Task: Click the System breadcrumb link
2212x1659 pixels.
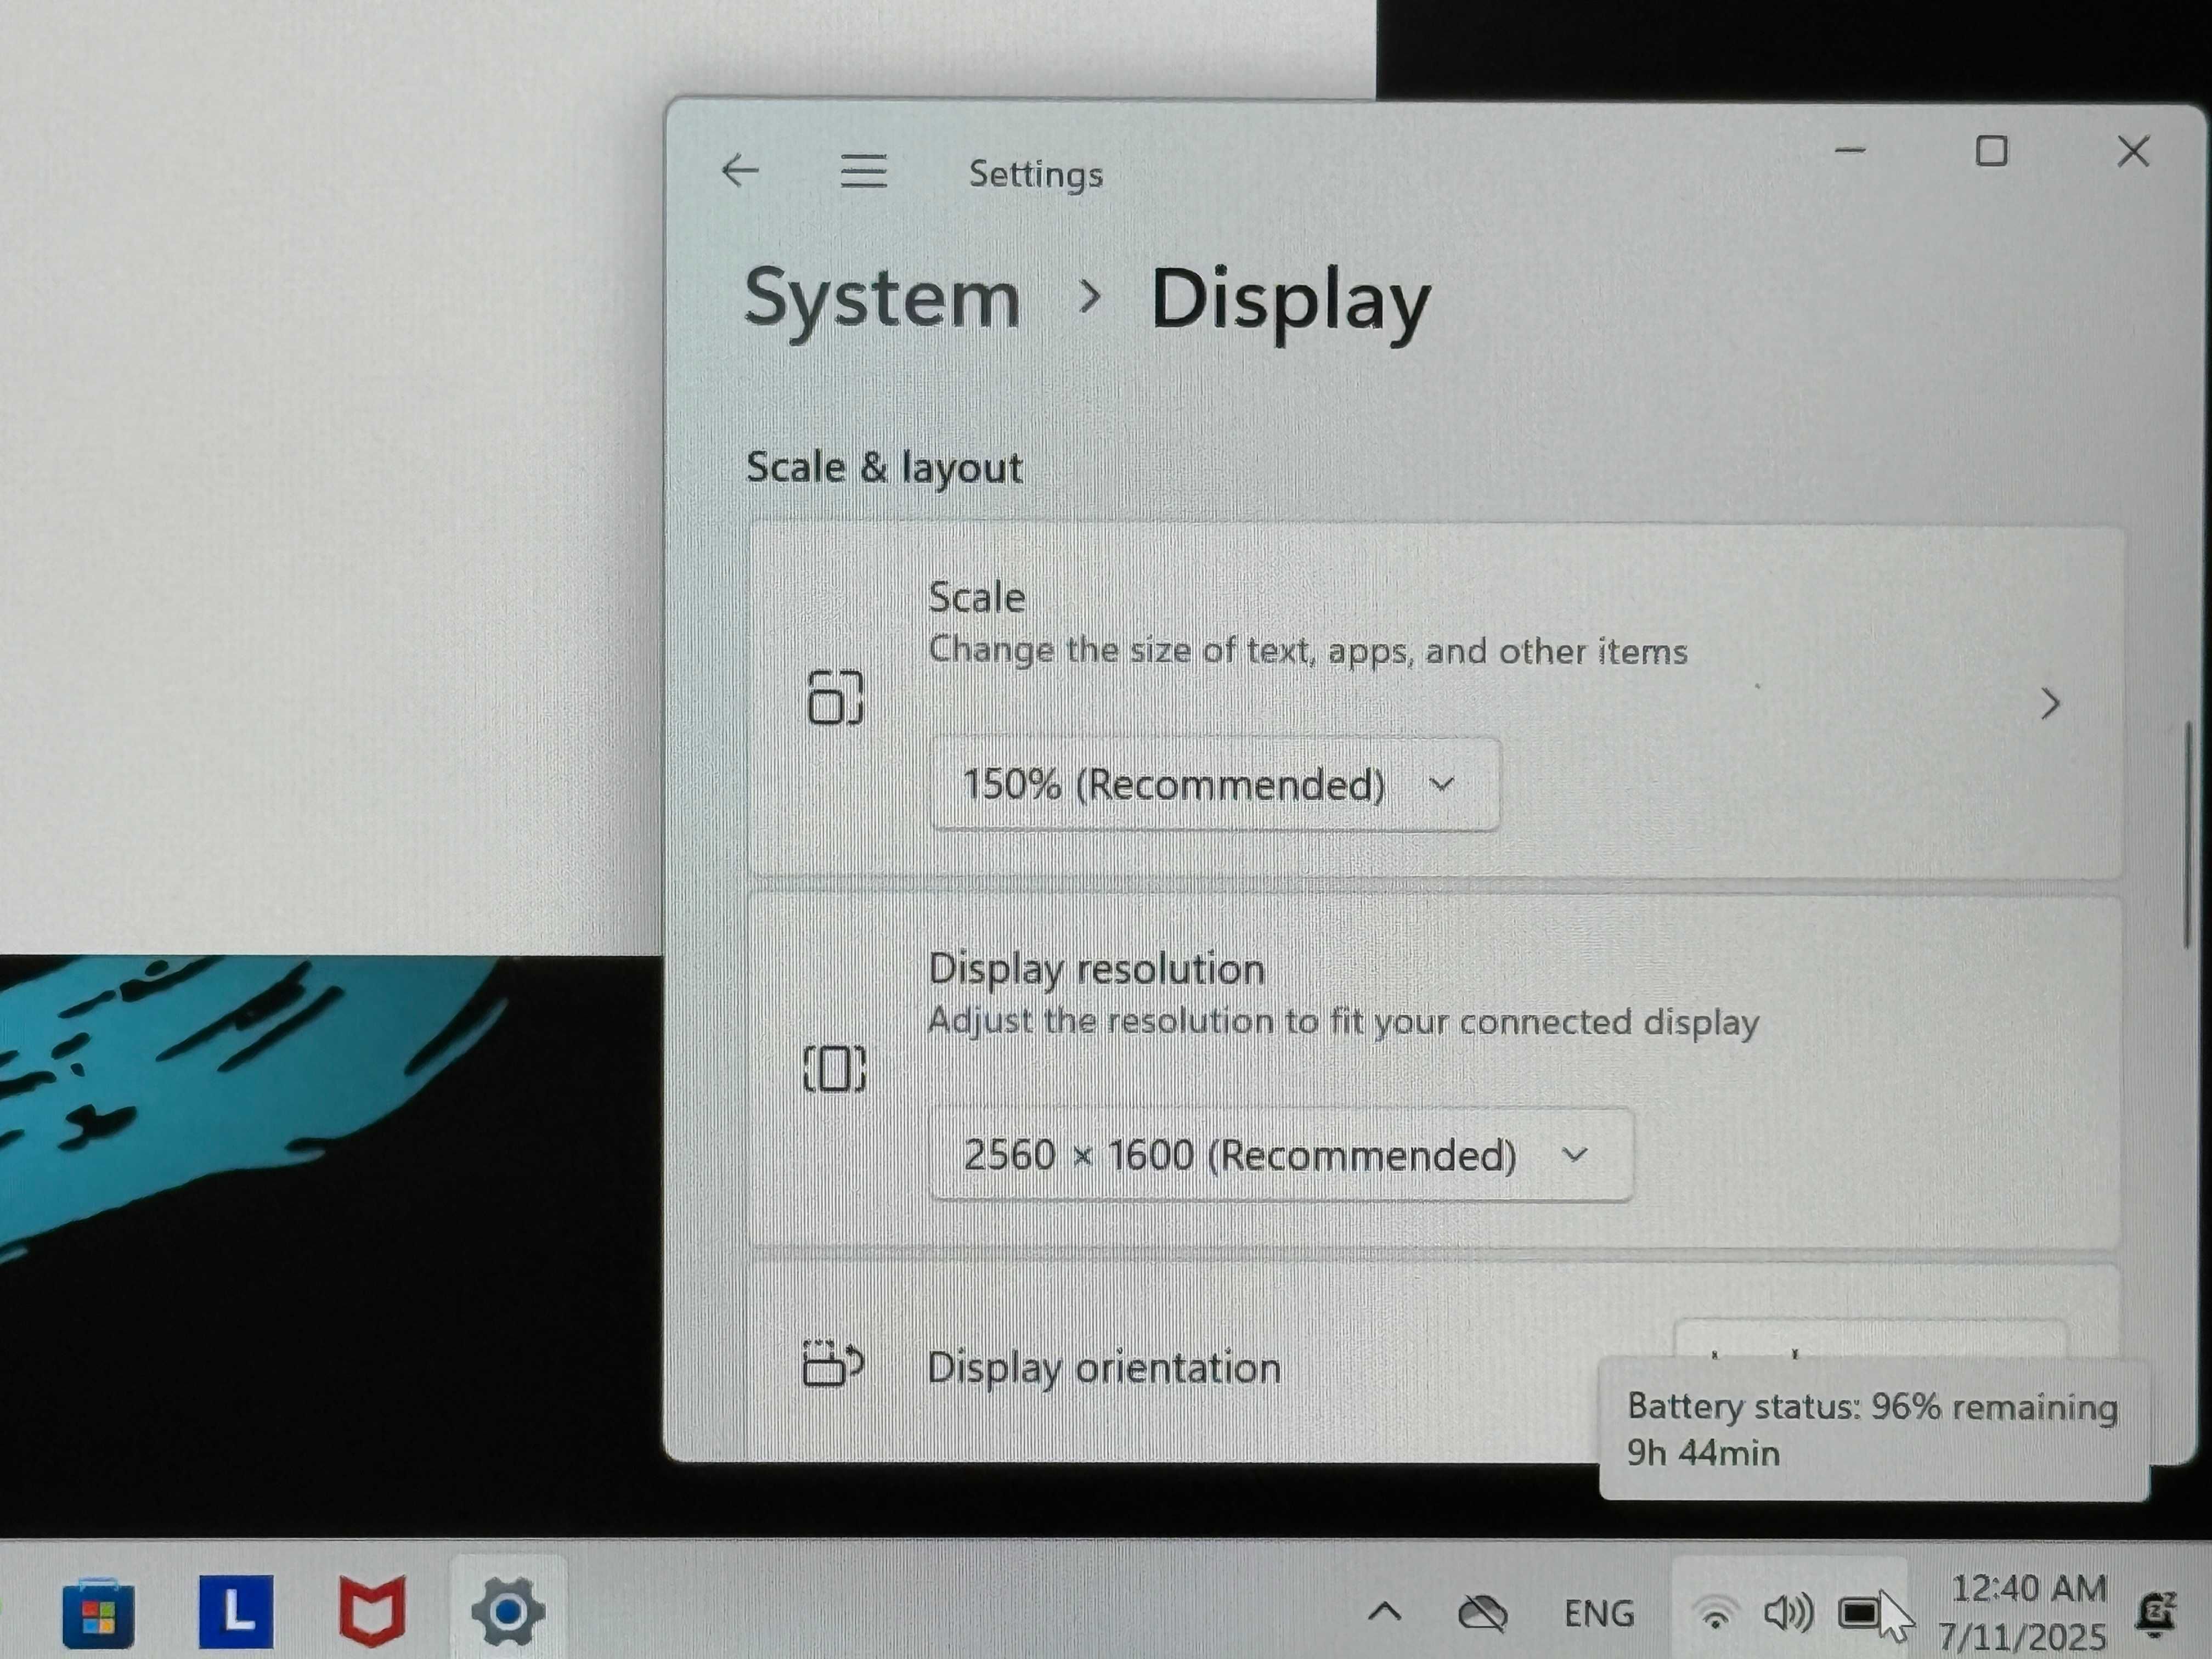Action: [881, 298]
